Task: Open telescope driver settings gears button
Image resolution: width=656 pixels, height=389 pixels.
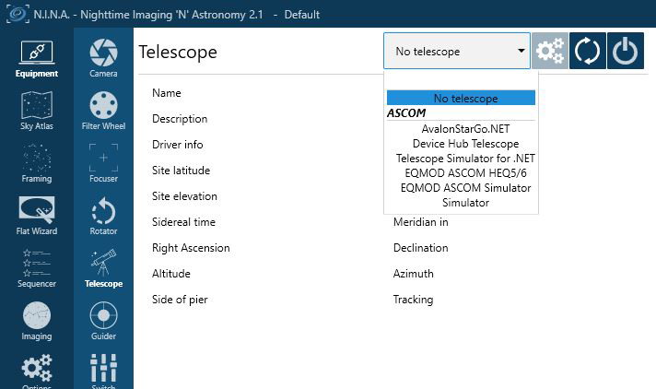Action: tap(550, 51)
